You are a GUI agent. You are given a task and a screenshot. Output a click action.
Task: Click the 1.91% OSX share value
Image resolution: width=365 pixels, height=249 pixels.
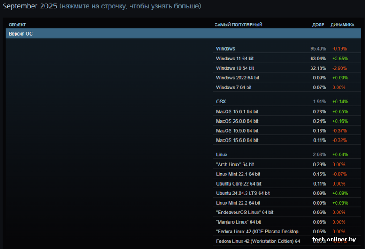[x=320, y=102]
